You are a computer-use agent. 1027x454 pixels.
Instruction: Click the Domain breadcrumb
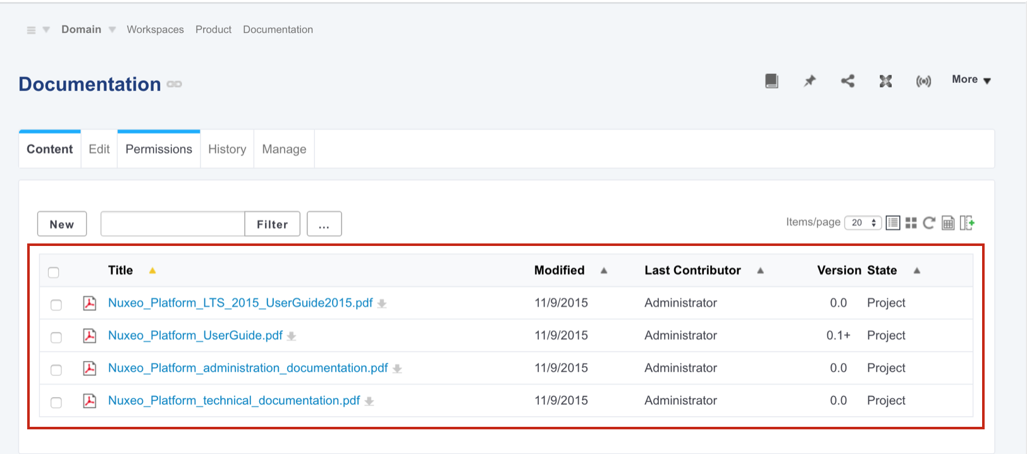point(81,30)
